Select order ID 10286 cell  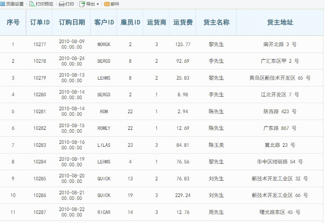point(39,195)
